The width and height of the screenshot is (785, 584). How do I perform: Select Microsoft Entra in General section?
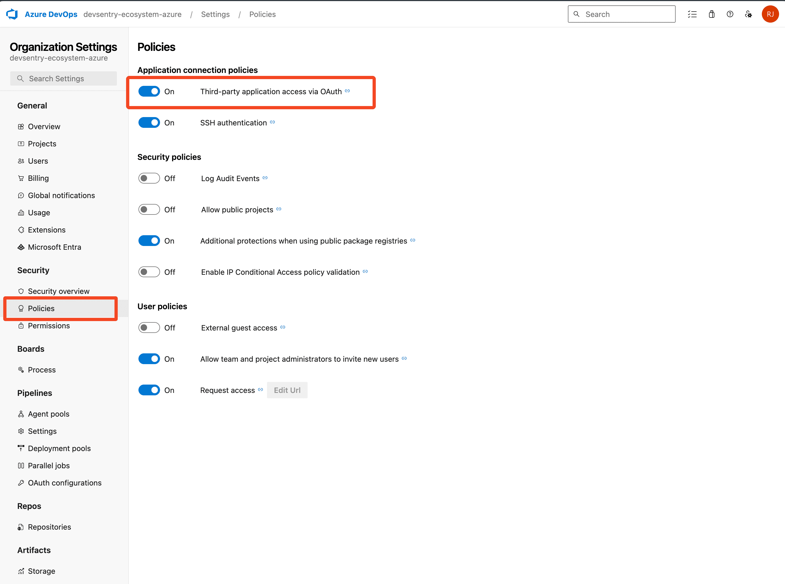tap(54, 247)
